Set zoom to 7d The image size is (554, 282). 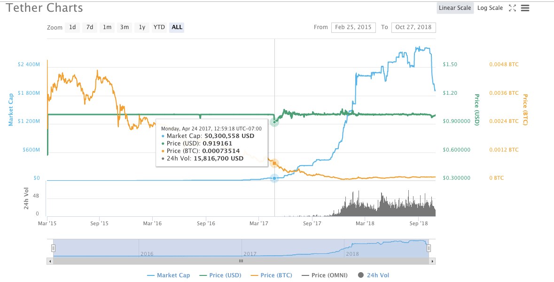coord(90,27)
